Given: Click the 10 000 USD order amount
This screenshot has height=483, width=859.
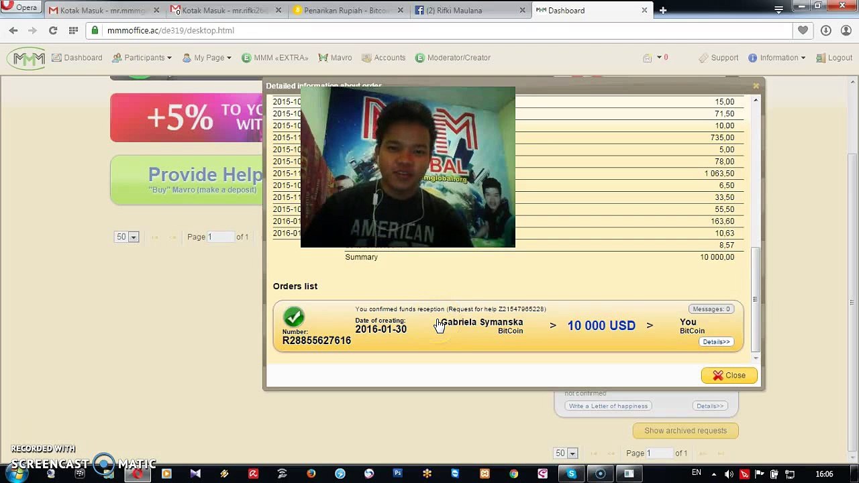Looking at the screenshot, I should [601, 326].
